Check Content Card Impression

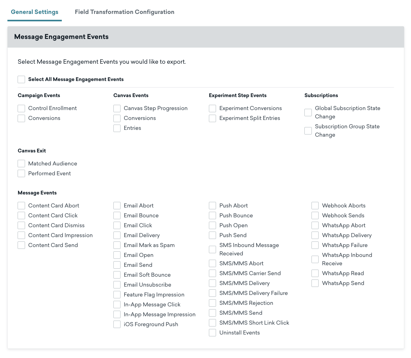(x=21, y=235)
